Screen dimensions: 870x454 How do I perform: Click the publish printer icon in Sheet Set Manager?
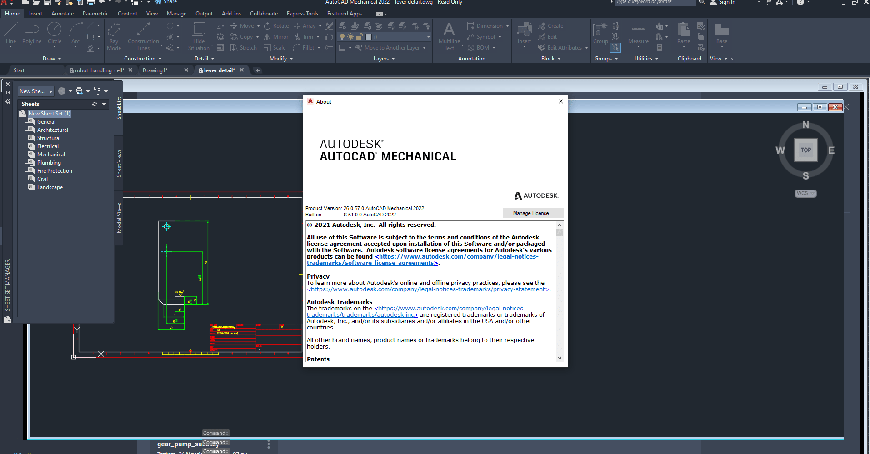point(80,91)
